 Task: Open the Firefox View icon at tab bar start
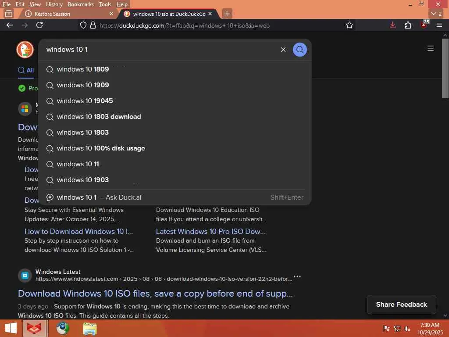point(9,14)
